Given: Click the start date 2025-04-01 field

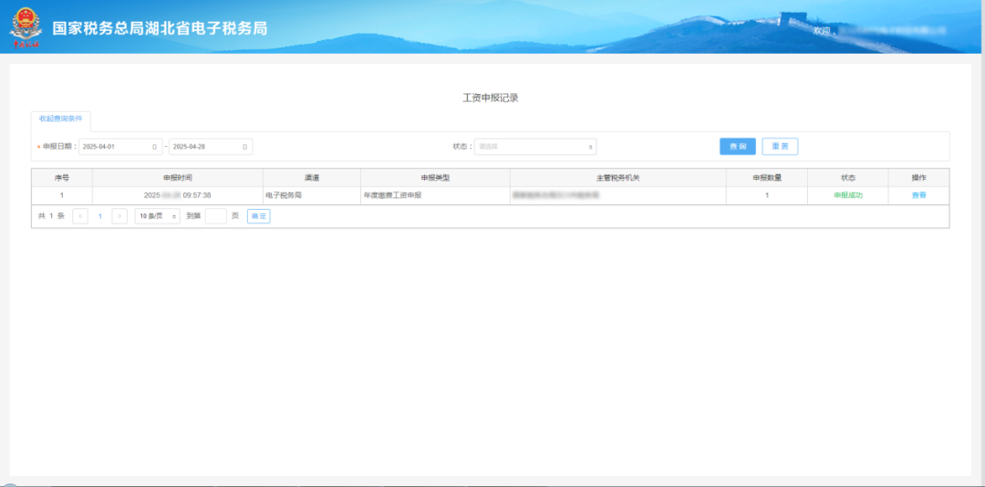Looking at the screenshot, I should (114, 147).
